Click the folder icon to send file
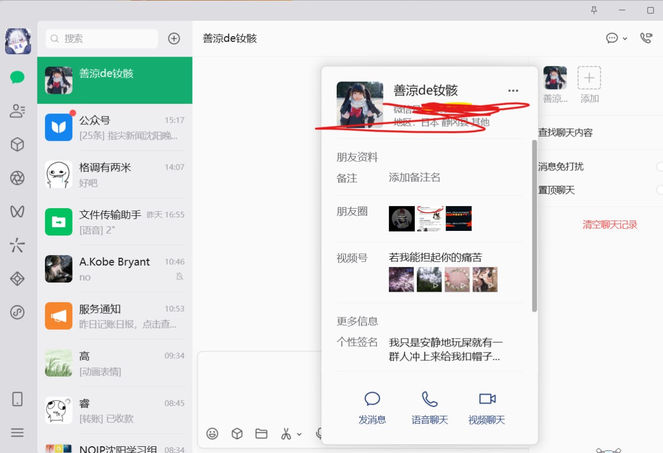Viewport: 663px width, 453px height. (x=261, y=434)
